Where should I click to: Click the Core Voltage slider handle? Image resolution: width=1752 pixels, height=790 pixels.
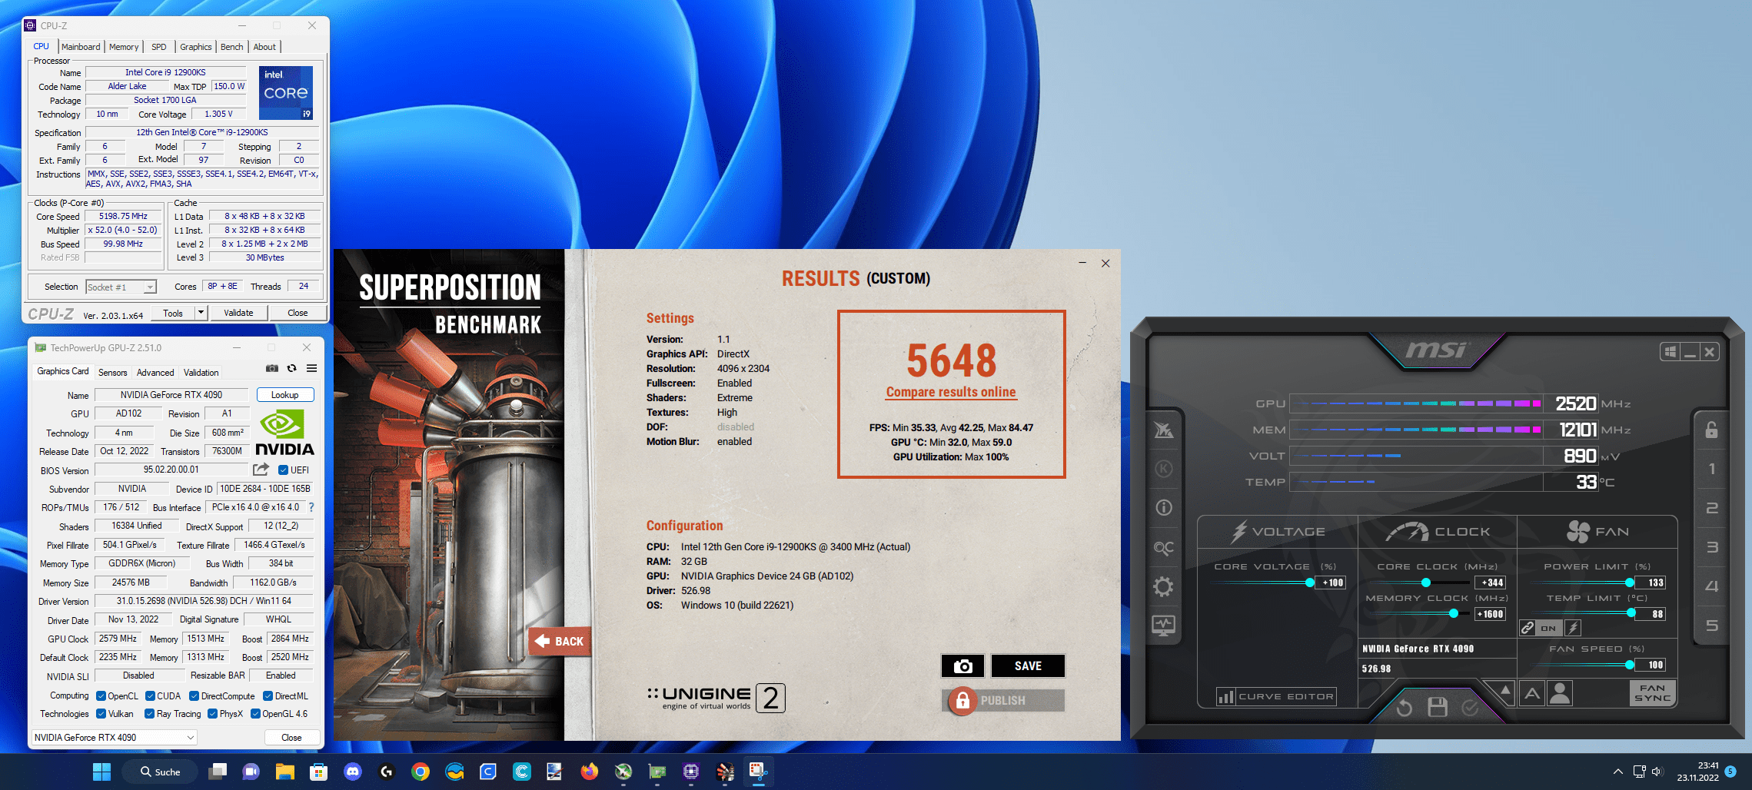1310,583
